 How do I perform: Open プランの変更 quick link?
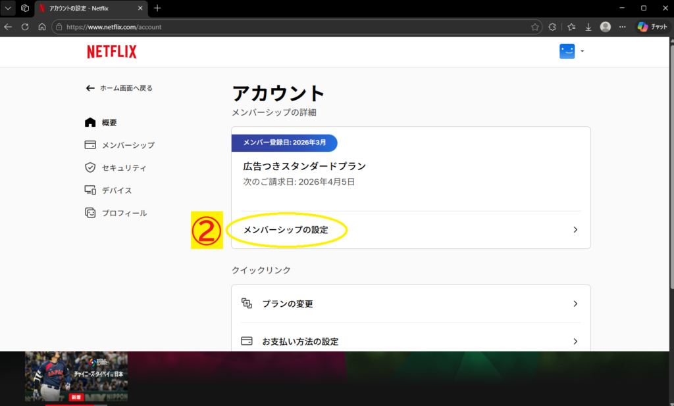point(287,304)
